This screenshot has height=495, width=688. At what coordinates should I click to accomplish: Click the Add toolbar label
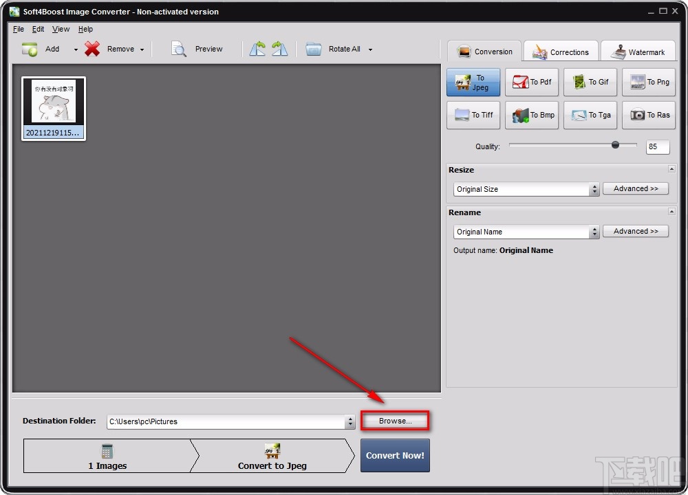tap(52, 49)
